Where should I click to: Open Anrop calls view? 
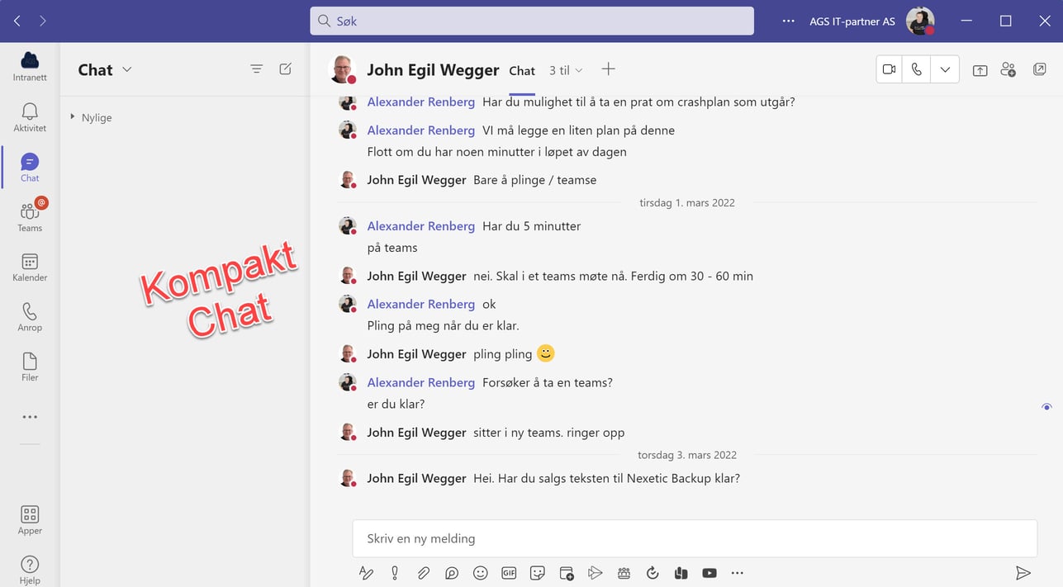(x=30, y=317)
